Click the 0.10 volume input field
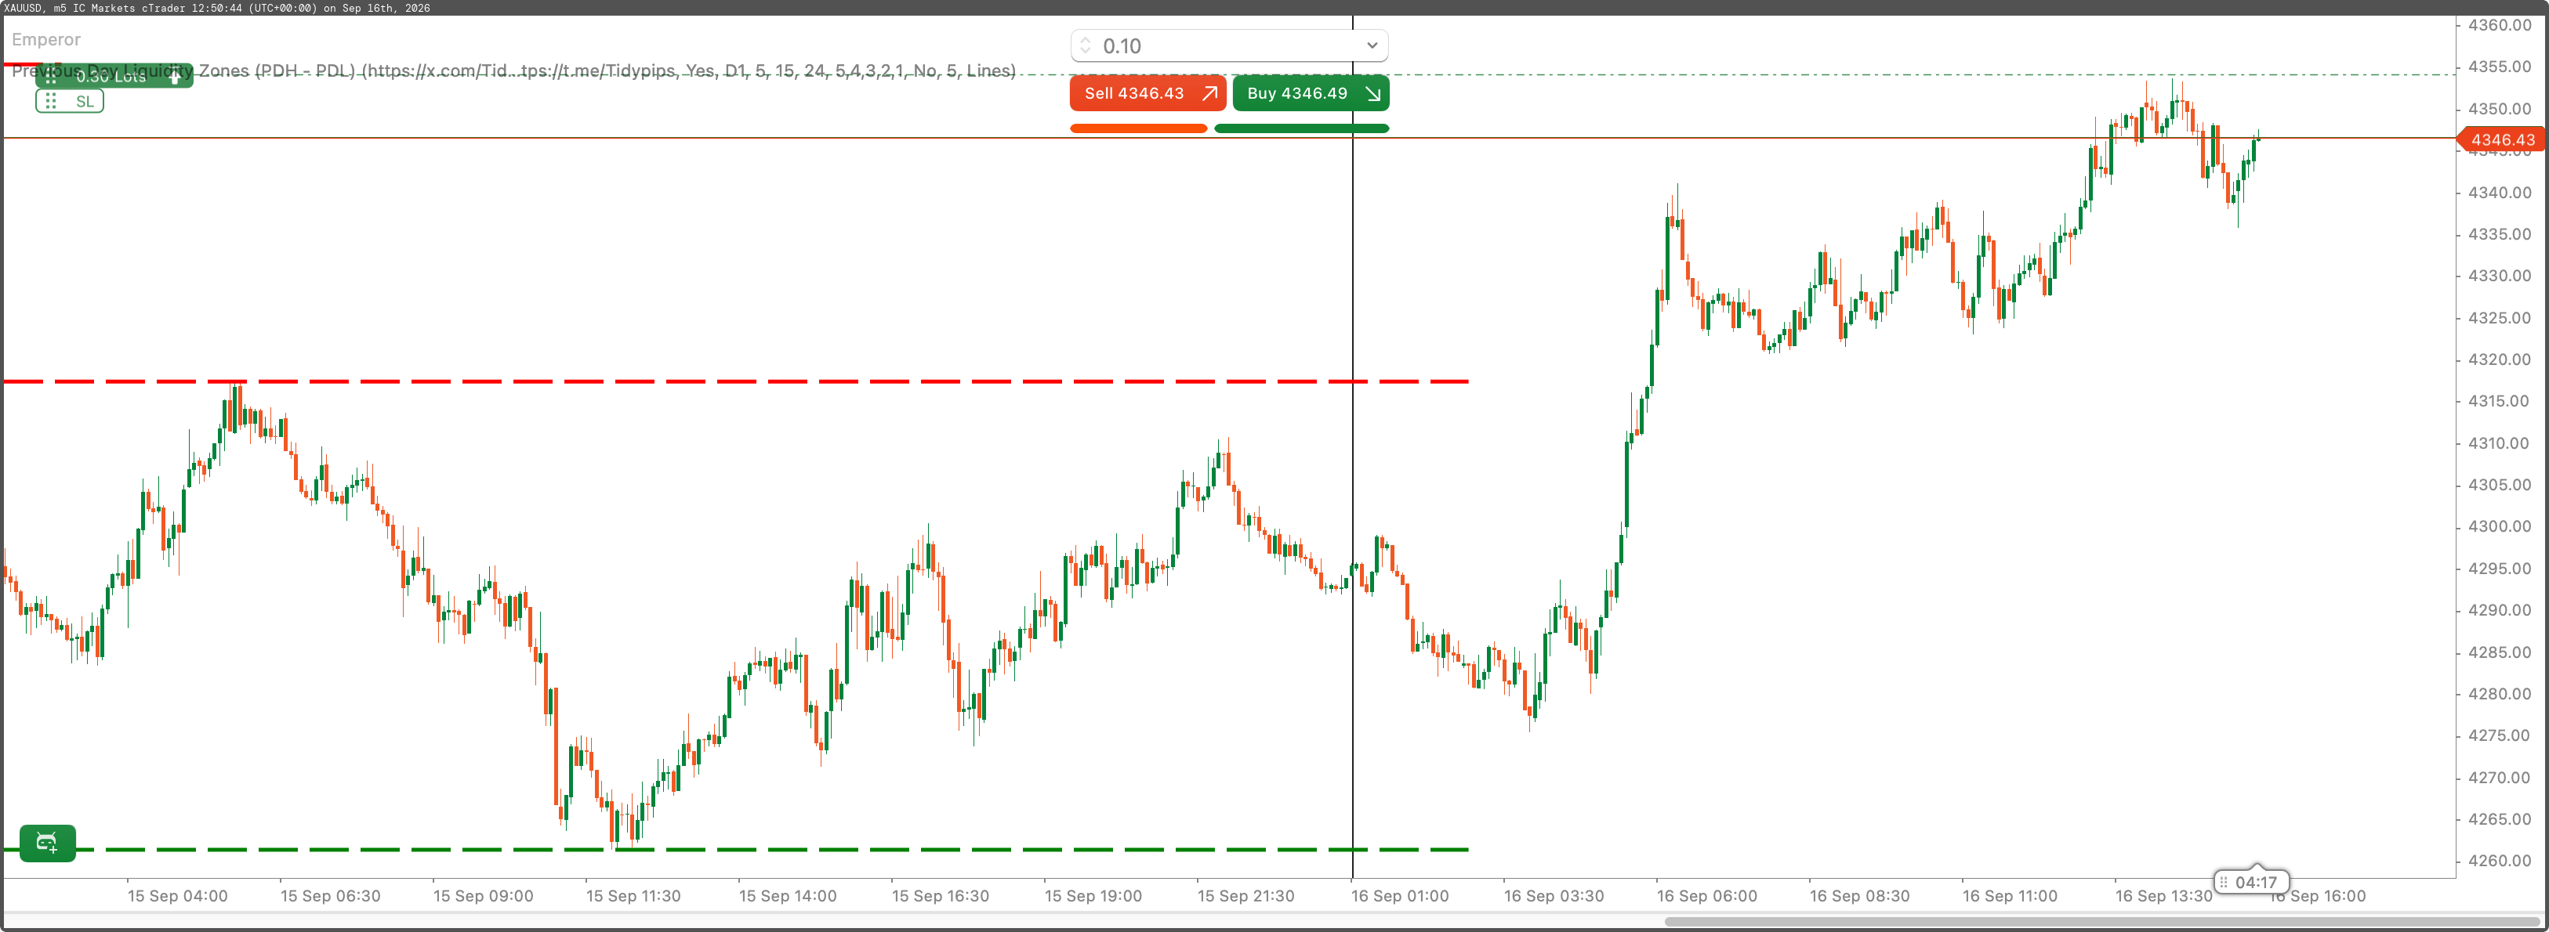Viewport: 2549px width, 932px height. (1229, 45)
